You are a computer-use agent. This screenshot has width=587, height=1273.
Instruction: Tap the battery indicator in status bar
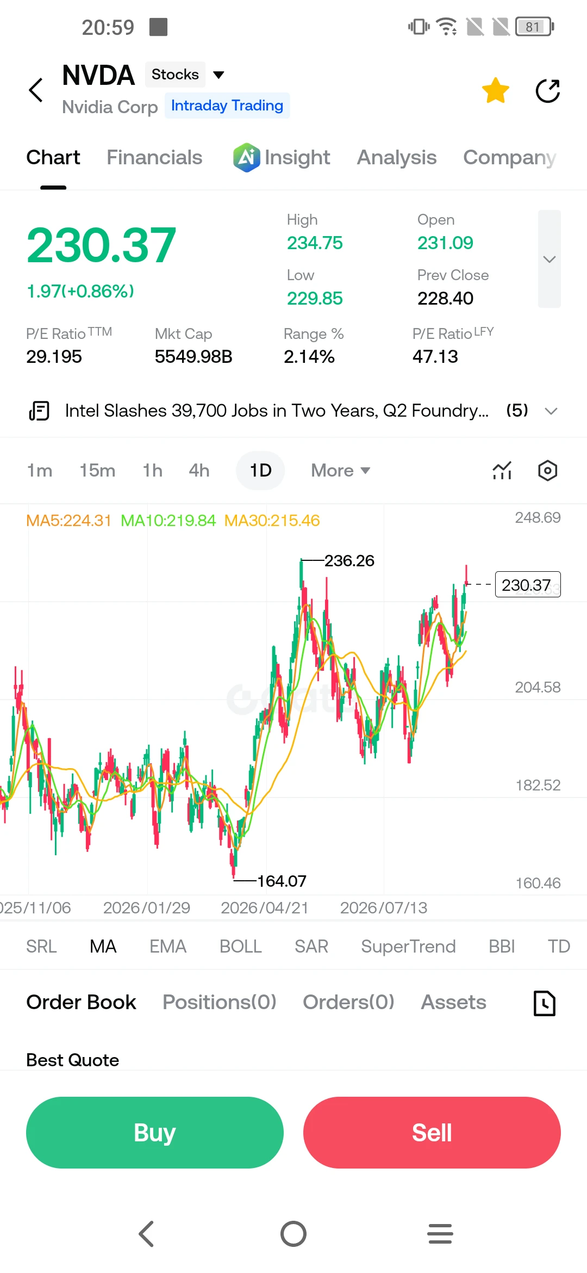(535, 27)
